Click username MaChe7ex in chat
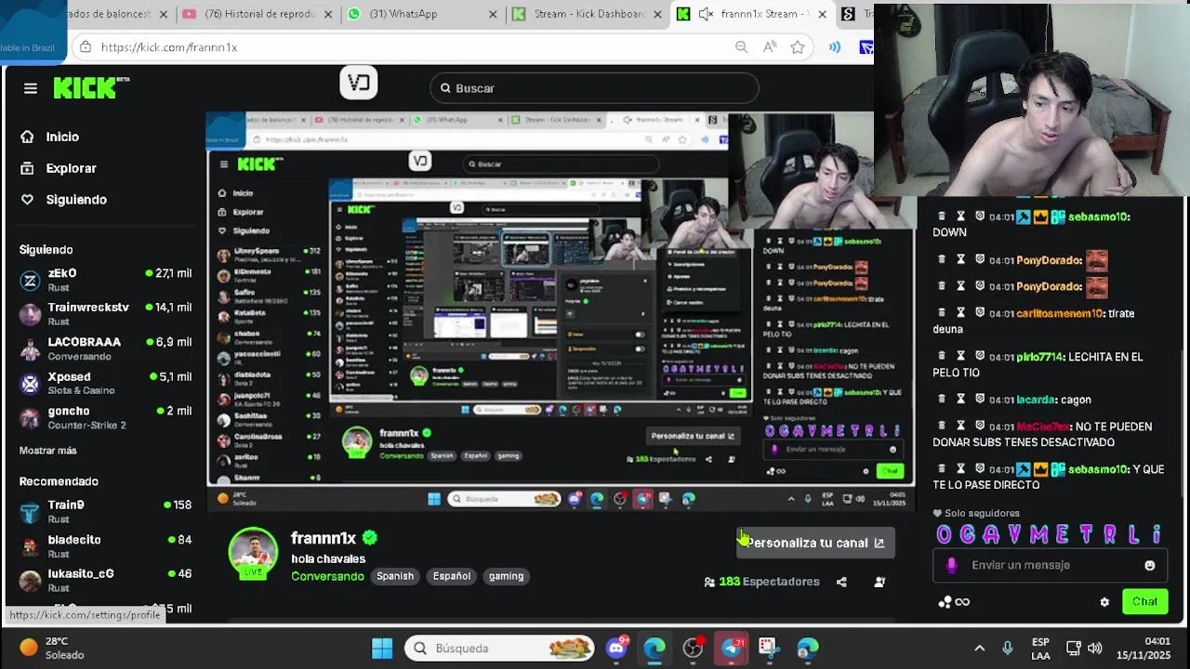This screenshot has width=1190, height=669. click(x=1043, y=426)
